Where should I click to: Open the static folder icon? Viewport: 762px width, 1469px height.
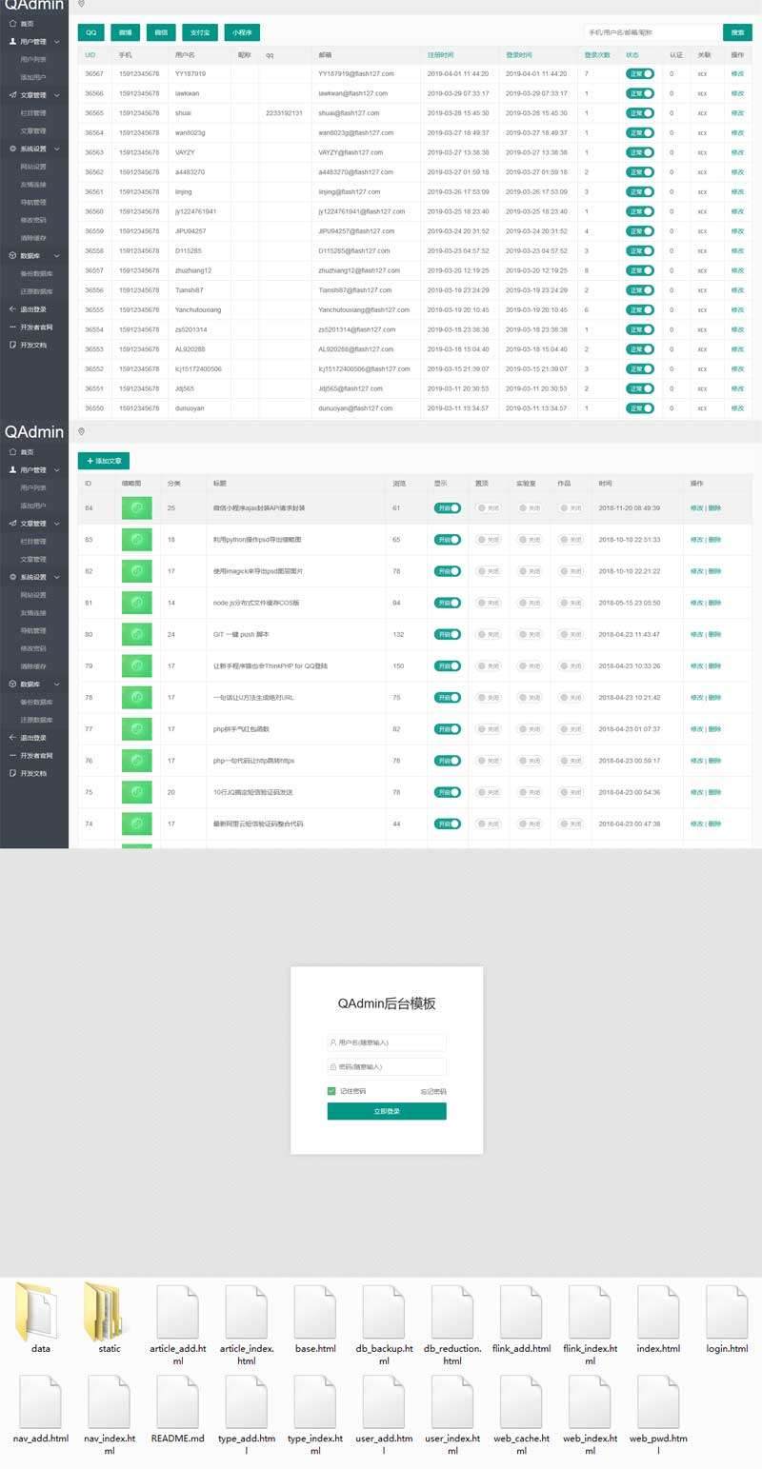coord(109,1312)
